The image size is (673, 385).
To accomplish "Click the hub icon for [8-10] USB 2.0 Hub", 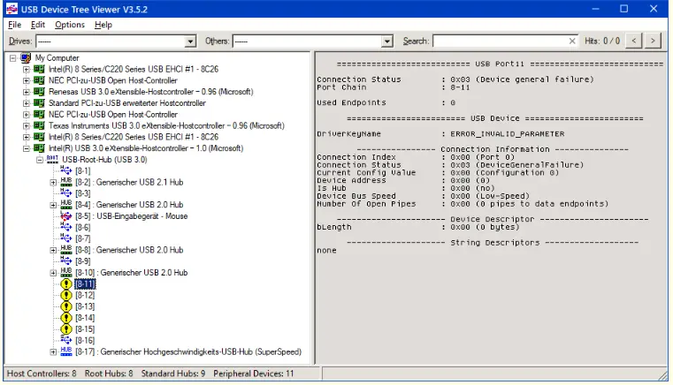I will pos(66,273).
